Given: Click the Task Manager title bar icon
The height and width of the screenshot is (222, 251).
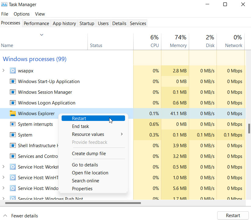Looking at the screenshot, I should click(x=5, y=4).
